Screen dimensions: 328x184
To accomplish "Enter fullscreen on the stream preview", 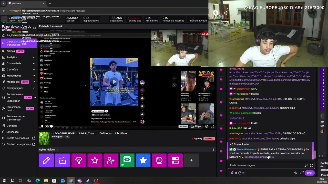I will tap(212, 126).
